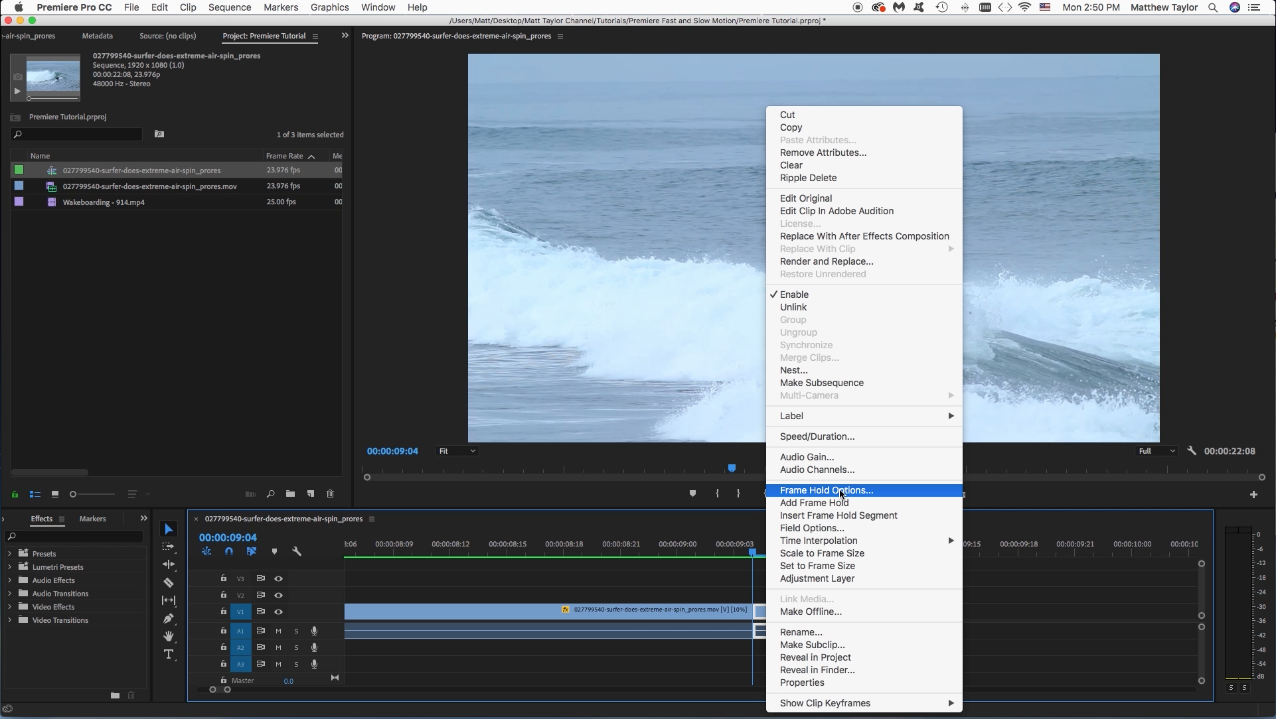Viewport: 1276px width, 719px height.
Task: Toggle V3 track output eye
Action: tap(279, 579)
